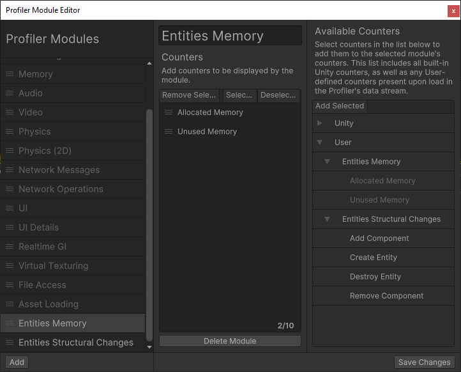Select the Memory module
461x372 pixels.
click(73, 74)
